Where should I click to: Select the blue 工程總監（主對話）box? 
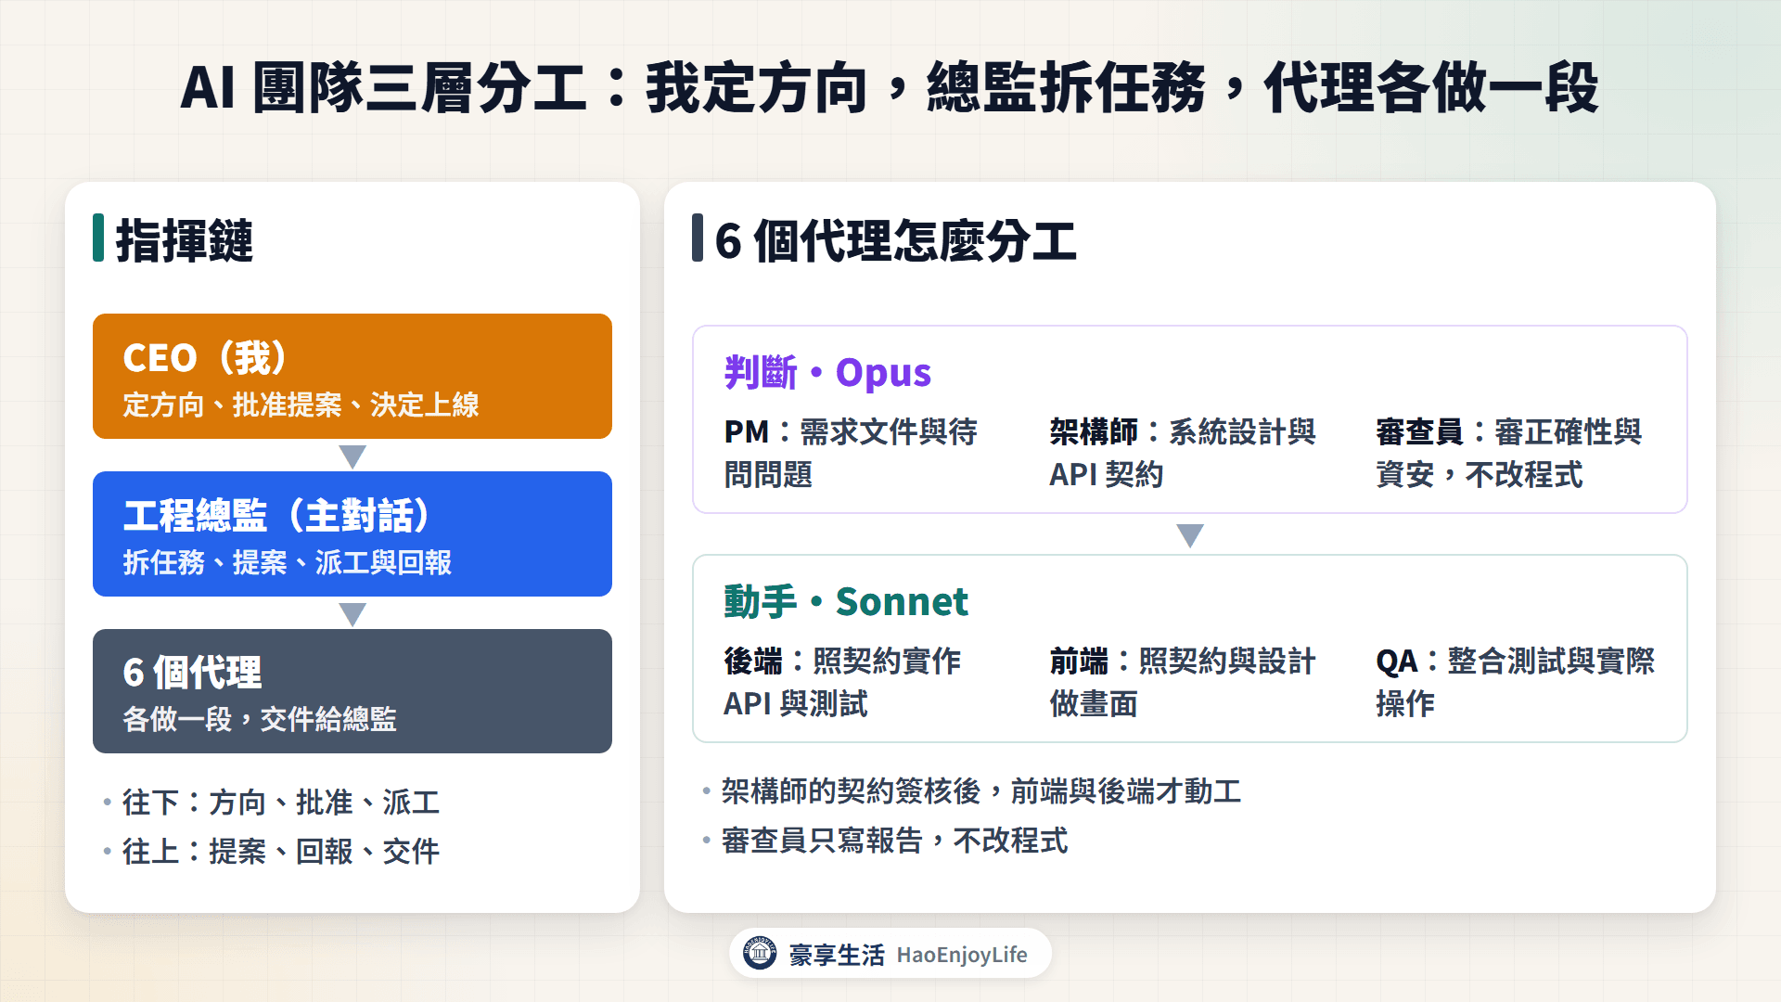352,533
